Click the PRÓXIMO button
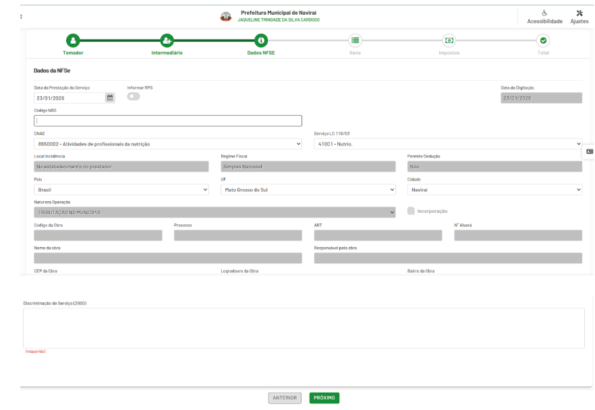This screenshot has width=595, height=410. coord(324,398)
